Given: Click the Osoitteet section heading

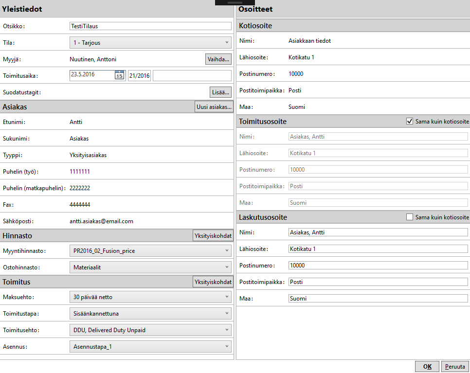Looking at the screenshot, I should (256, 9).
